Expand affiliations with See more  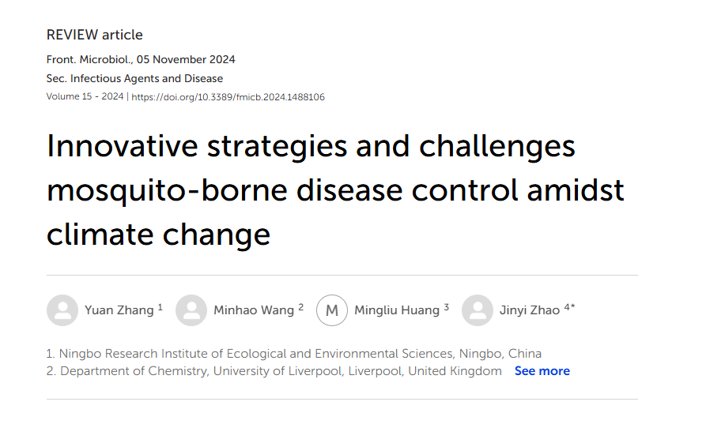point(542,371)
